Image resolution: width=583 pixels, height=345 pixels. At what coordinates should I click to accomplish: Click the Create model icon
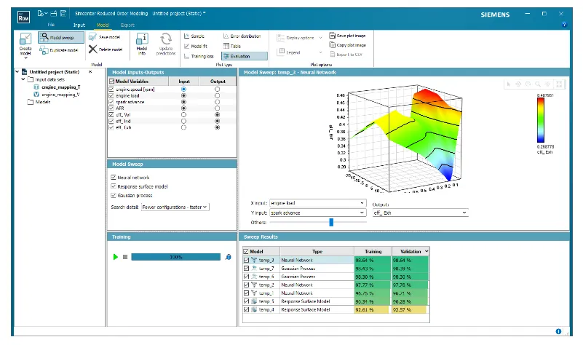[x=25, y=39]
